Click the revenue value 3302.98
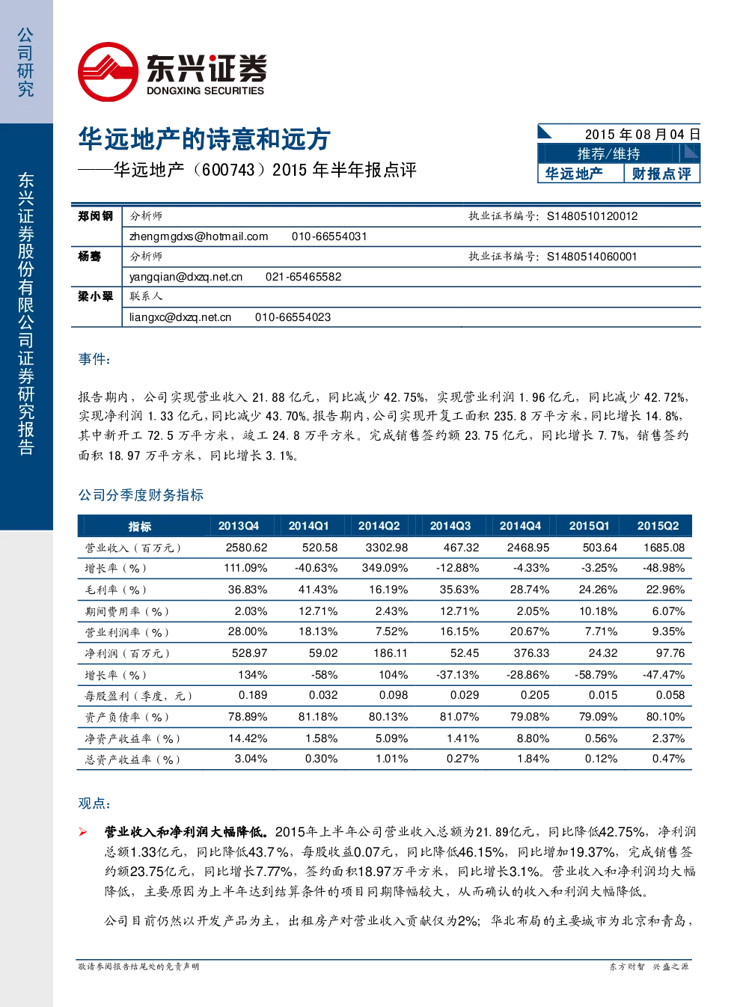This screenshot has width=743, height=1007. pos(387,548)
